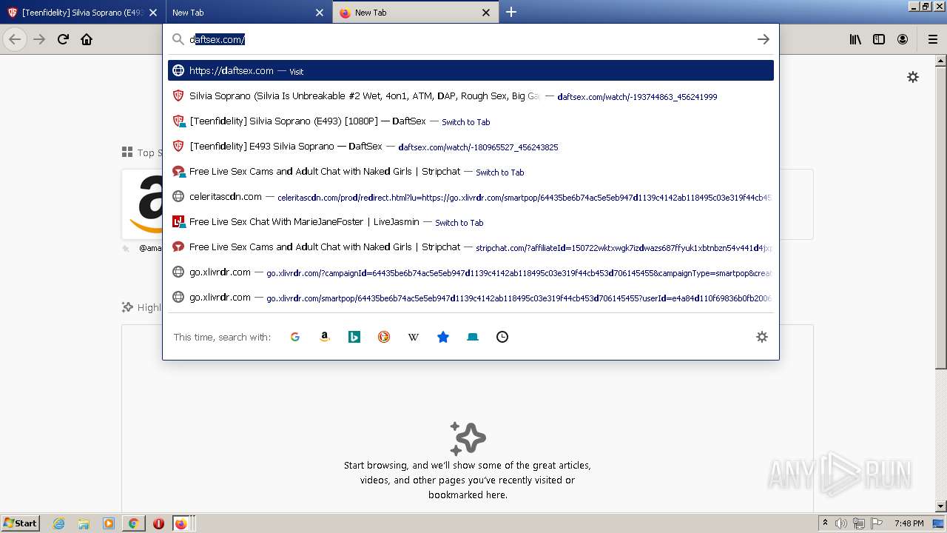The height and width of the screenshot is (533, 947).
Task: Show sidebars toolbar icon
Action: point(879,39)
